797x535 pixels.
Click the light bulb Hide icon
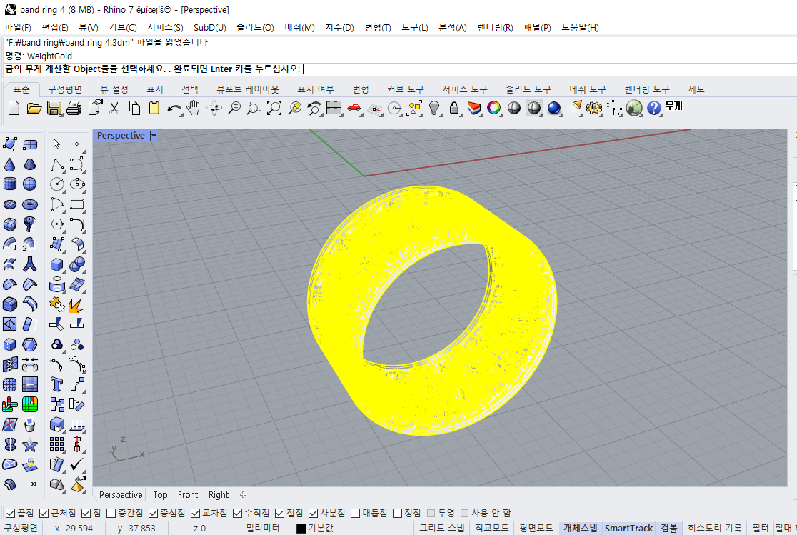tap(434, 108)
